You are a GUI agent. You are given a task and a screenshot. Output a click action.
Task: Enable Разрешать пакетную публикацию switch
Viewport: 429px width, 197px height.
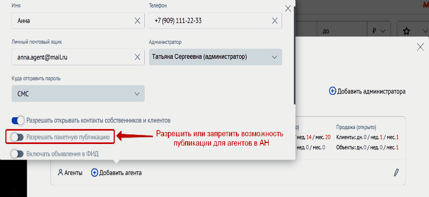tap(17, 137)
